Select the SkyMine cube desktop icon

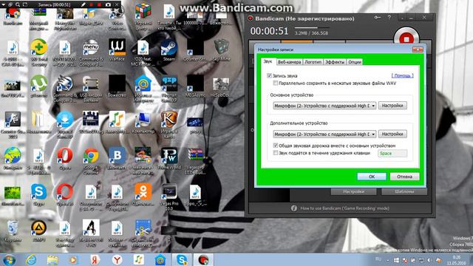click(x=222, y=50)
